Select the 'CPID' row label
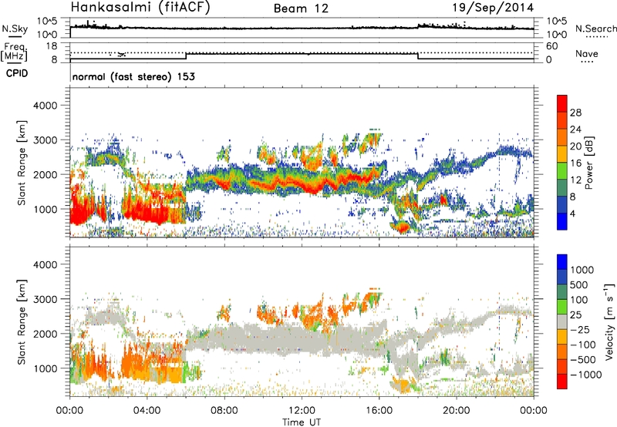Screen dimensions: 617x427 (x=17, y=73)
